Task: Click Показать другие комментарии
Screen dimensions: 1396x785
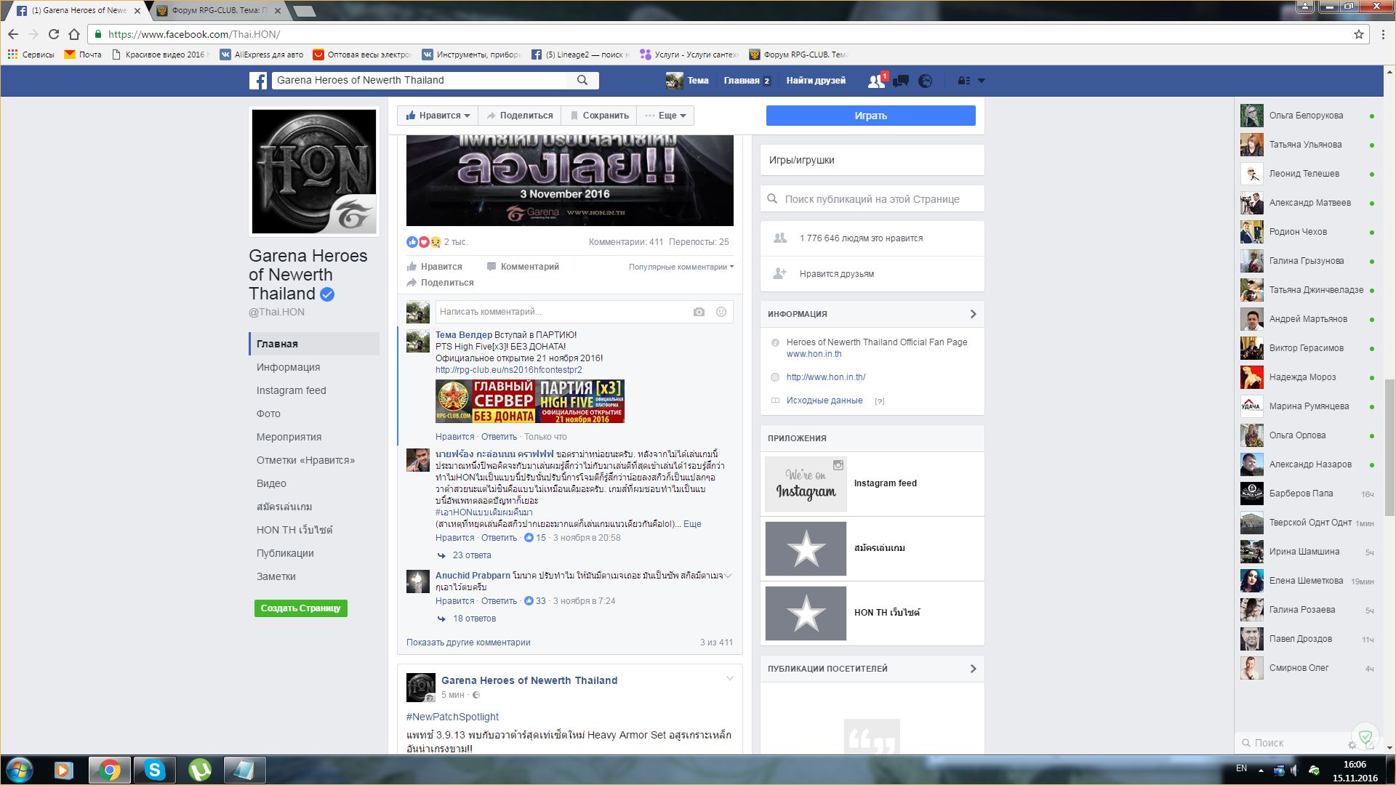Action: 468,643
